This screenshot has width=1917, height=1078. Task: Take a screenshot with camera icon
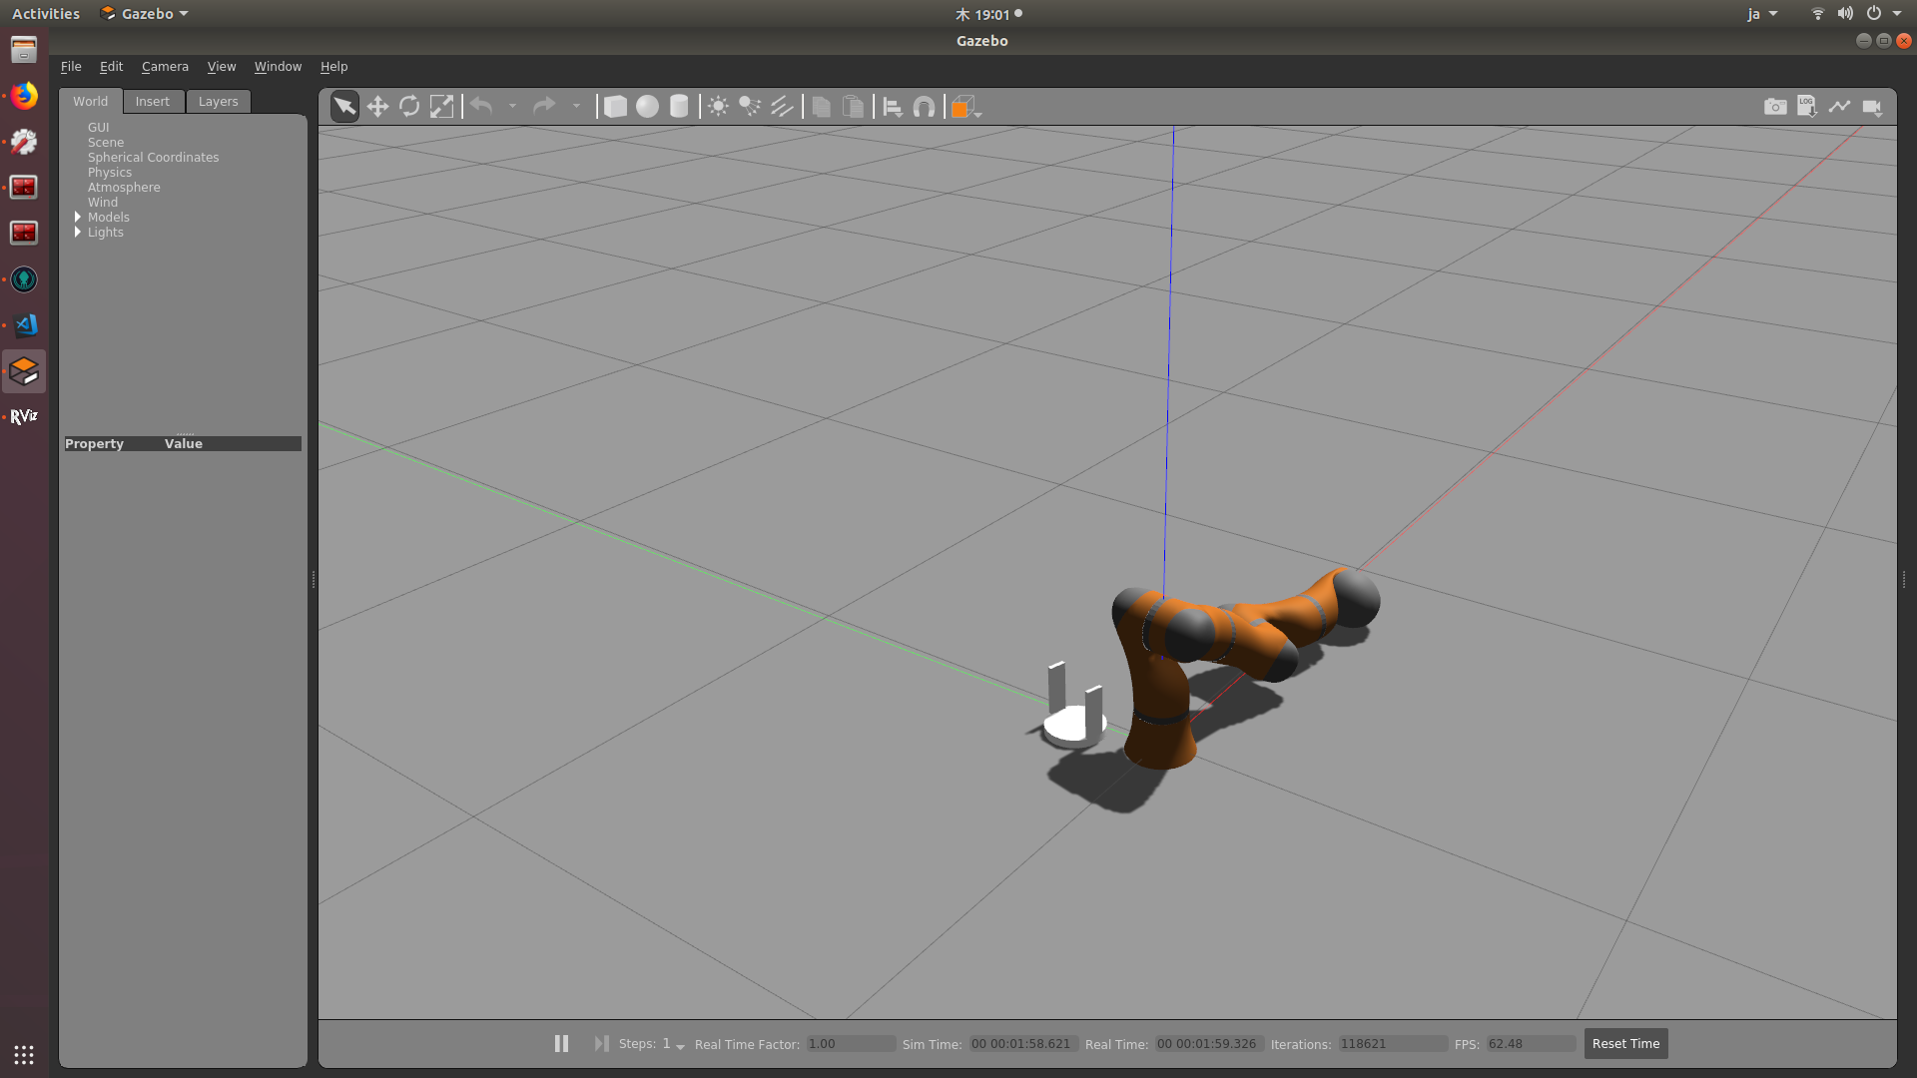tap(1775, 107)
